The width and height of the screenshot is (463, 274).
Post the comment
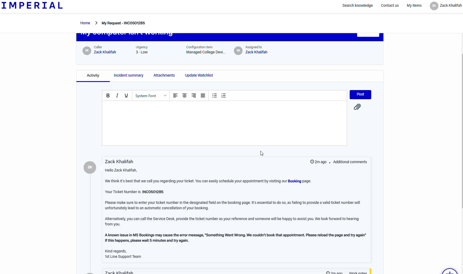[360, 94]
